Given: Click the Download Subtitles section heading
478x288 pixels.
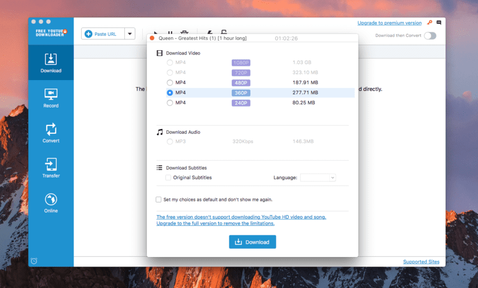Looking at the screenshot, I should [x=186, y=168].
